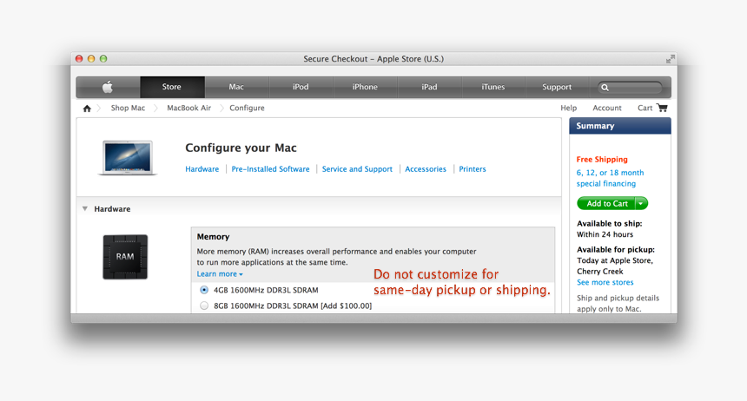The height and width of the screenshot is (401, 747).
Task: Switch to the iPod tab
Action: pos(301,87)
